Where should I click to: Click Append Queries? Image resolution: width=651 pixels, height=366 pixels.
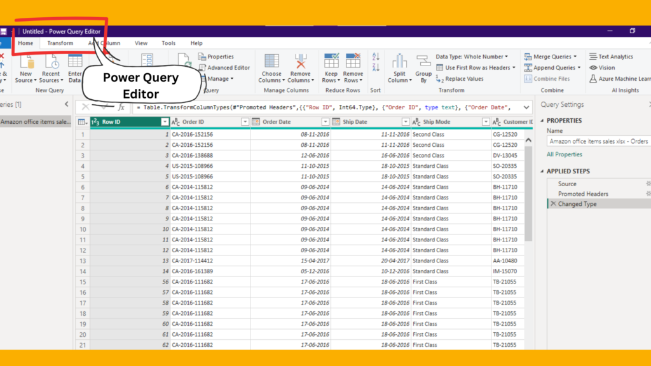552,67
